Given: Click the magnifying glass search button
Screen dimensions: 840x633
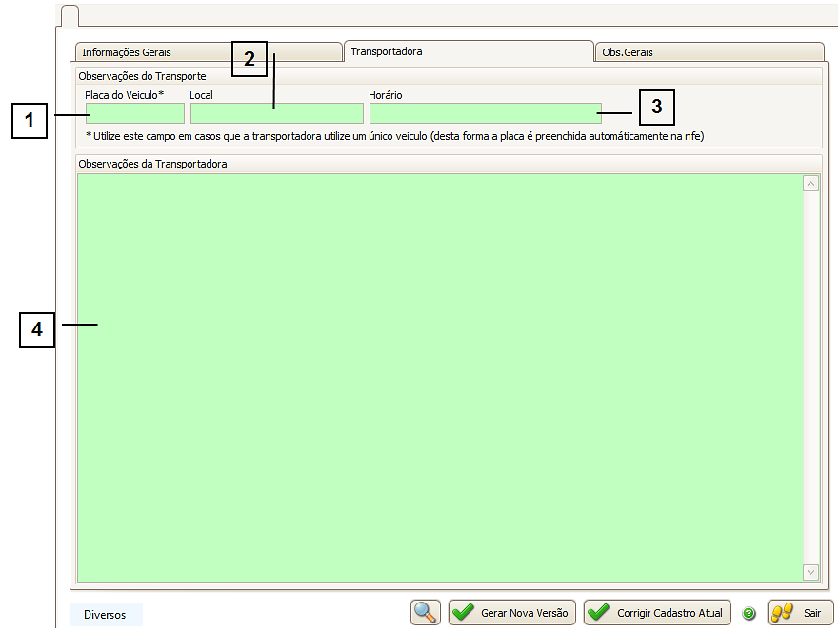Looking at the screenshot, I should (x=426, y=612).
